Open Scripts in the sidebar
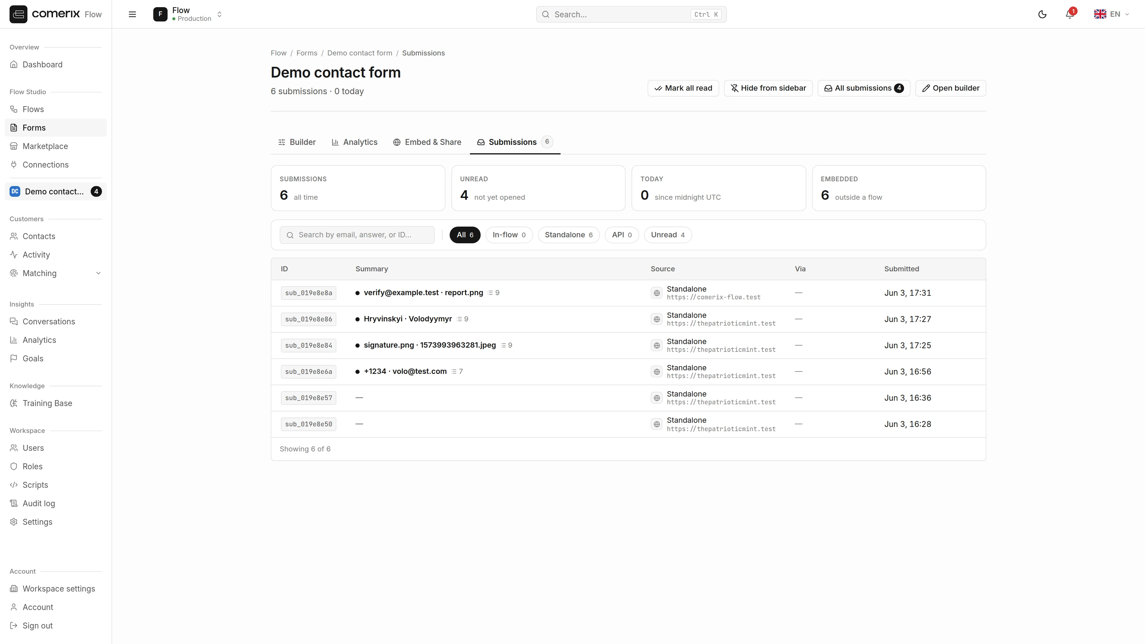Image resolution: width=1145 pixels, height=644 pixels. 55,485
